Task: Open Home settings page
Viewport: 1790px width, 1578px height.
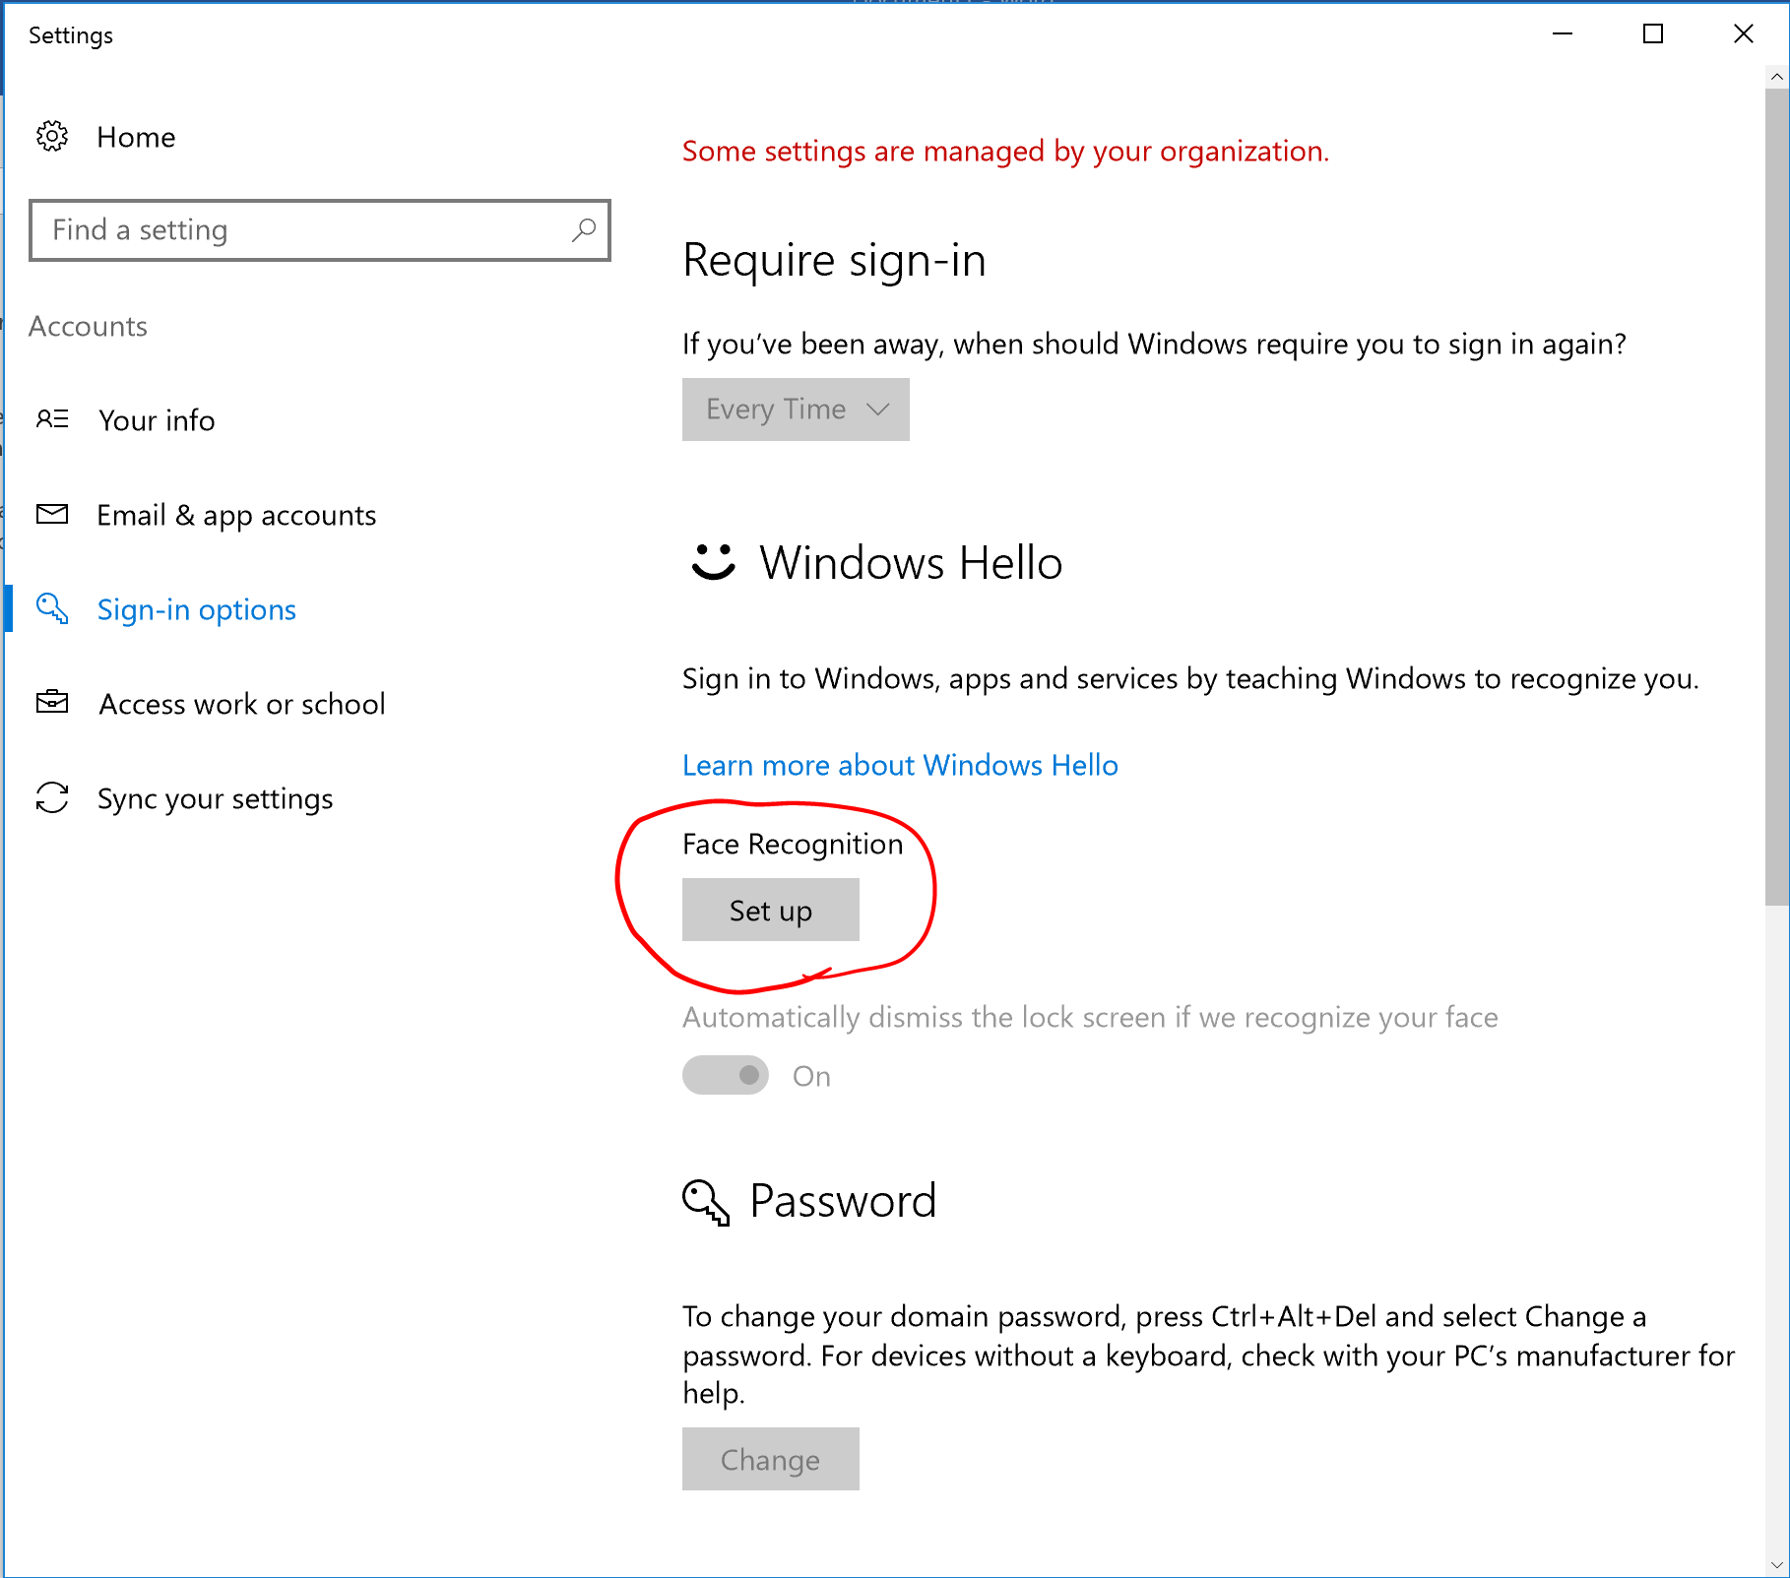Action: click(x=136, y=137)
